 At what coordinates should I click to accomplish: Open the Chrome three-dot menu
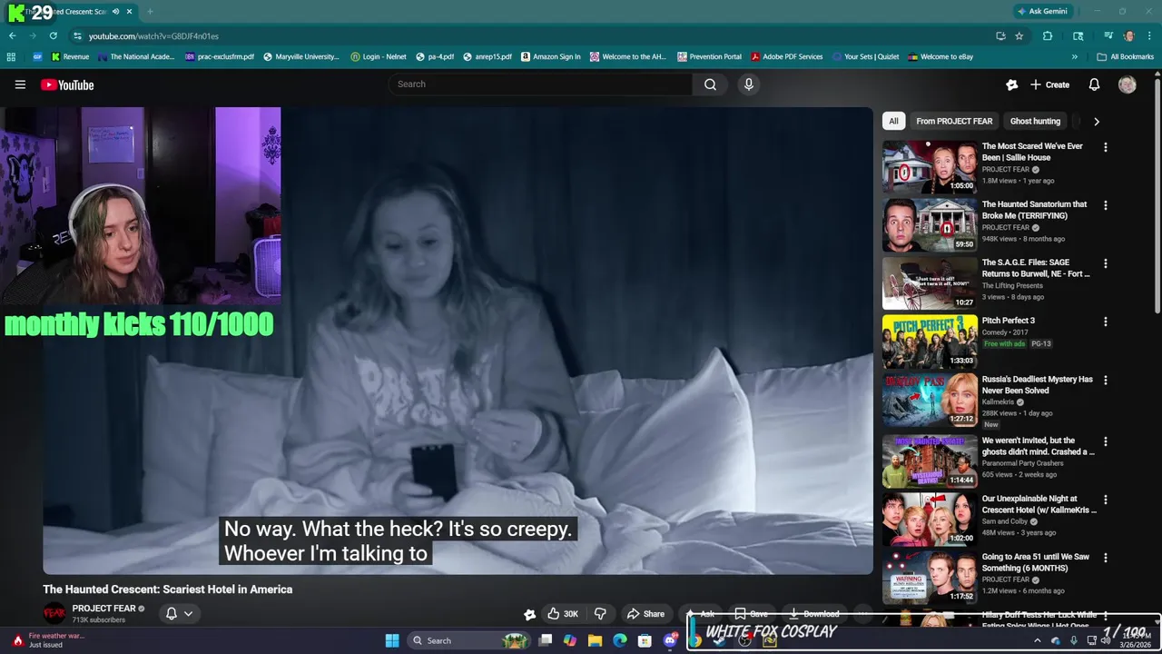[1147, 35]
